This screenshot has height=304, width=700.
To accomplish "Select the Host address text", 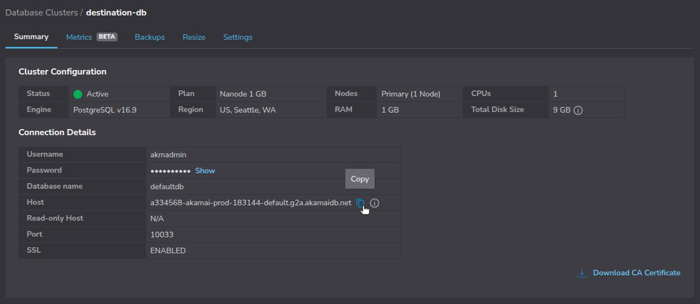I will [251, 203].
